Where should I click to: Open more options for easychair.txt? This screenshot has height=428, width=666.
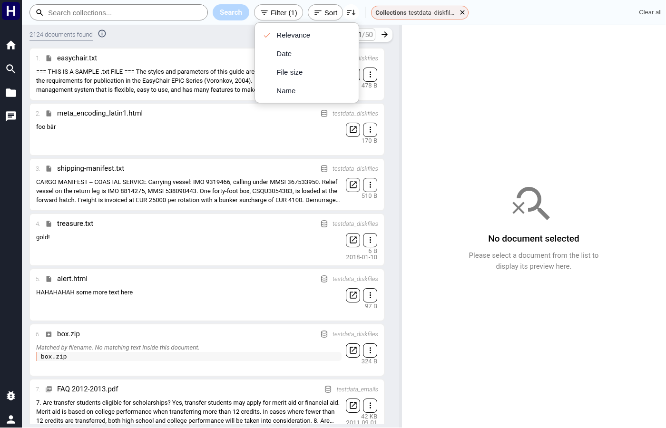[370, 75]
